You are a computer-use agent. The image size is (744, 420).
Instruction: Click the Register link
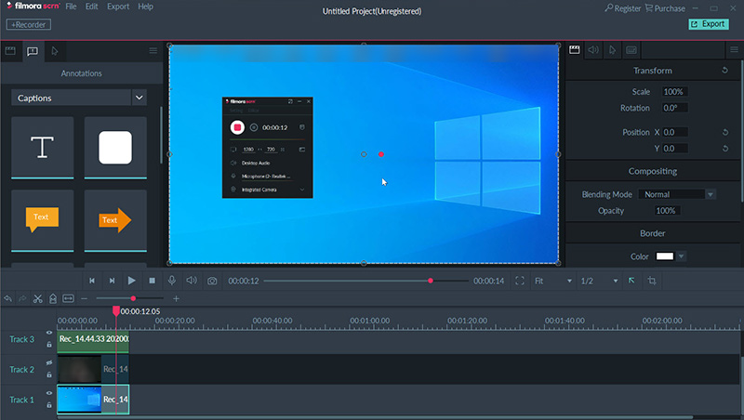622,8
